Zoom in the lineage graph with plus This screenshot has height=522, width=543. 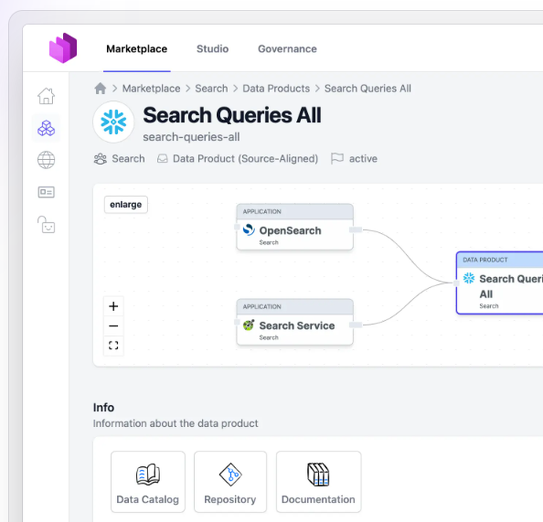click(113, 306)
